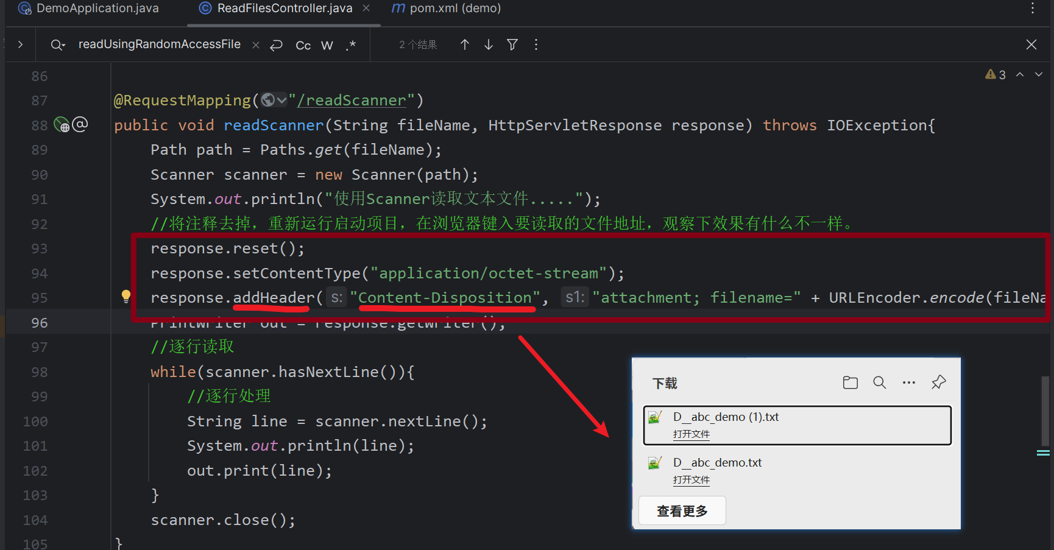Clear the search text field
This screenshot has height=550, width=1054.
click(256, 44)
